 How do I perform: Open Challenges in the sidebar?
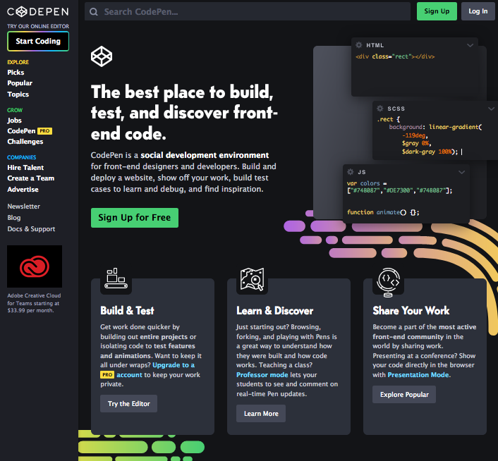coord(25,142)
